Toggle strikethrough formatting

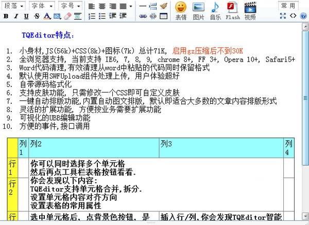pos(37,16)
